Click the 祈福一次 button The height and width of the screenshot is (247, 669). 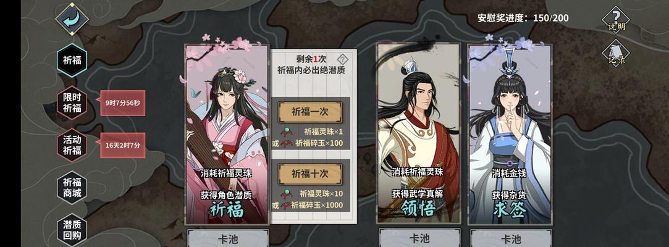(x=310, y=112)
